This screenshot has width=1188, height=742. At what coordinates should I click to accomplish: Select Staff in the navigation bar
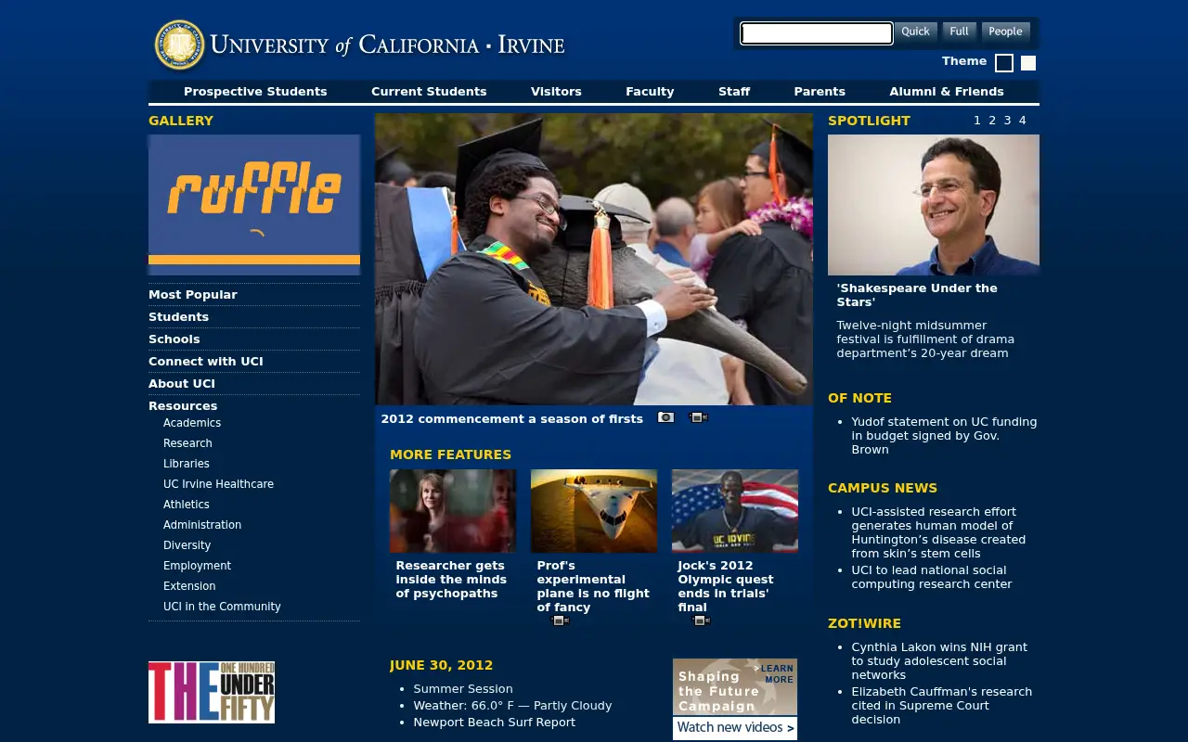(734, 92)
